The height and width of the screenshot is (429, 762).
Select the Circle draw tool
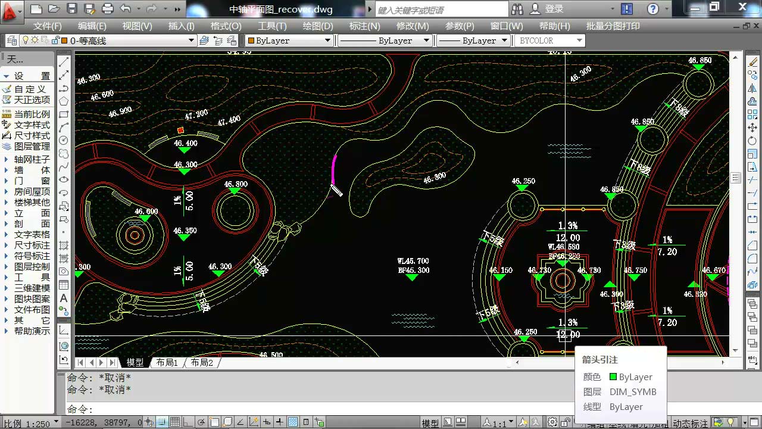click(x=64, y=141)
